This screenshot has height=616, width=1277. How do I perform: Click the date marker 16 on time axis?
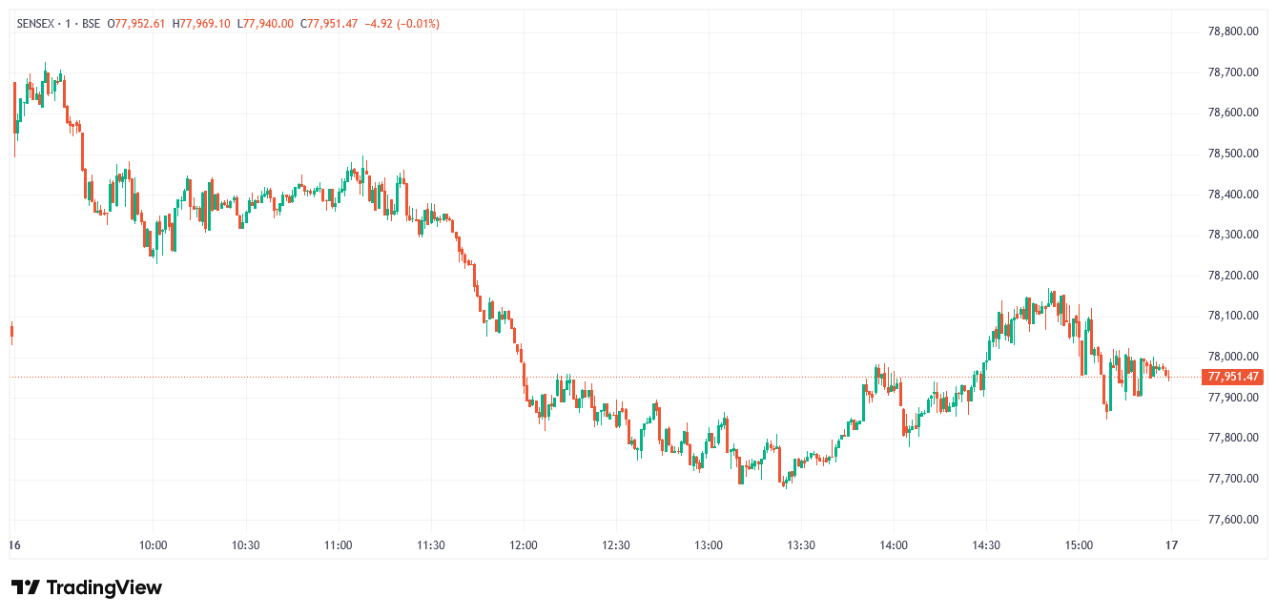pyautogui.click(x=14, y=545)
